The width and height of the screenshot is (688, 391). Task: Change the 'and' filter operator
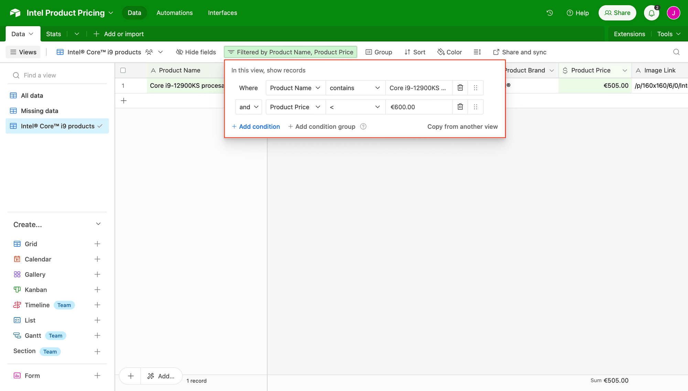click(248, 107)
